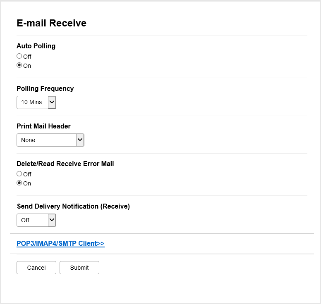Click the "Off" label text for Delete/Read Receive Error Mail
Screen dimensions: 321x304
(x=27, y=174)
